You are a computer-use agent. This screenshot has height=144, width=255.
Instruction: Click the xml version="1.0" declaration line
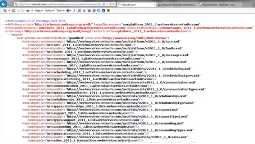pos(35,21)
